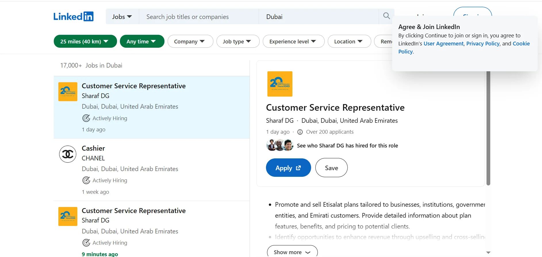Click the Sharaf DG logo in the first listing
542x257 pixels.
(68, 92)
